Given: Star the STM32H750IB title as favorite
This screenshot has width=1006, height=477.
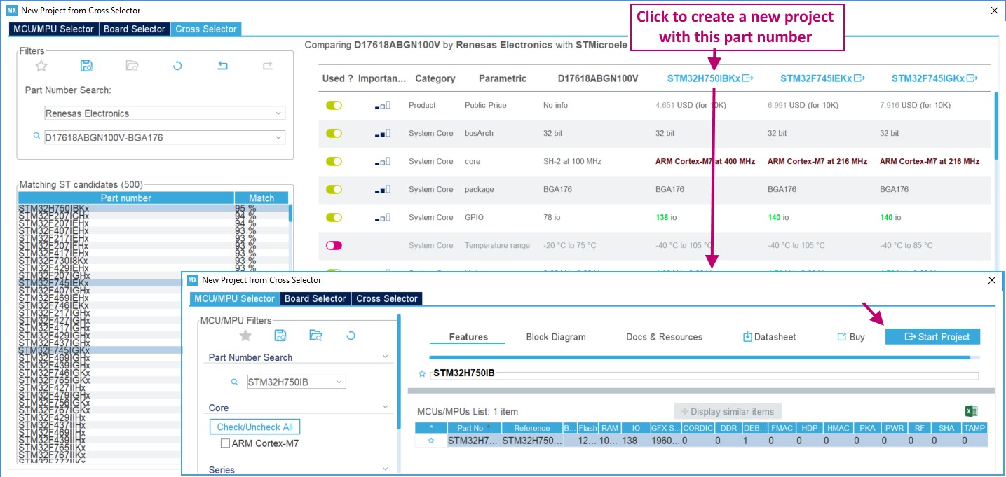Looking at the screenshot, I should coord(422,374).
